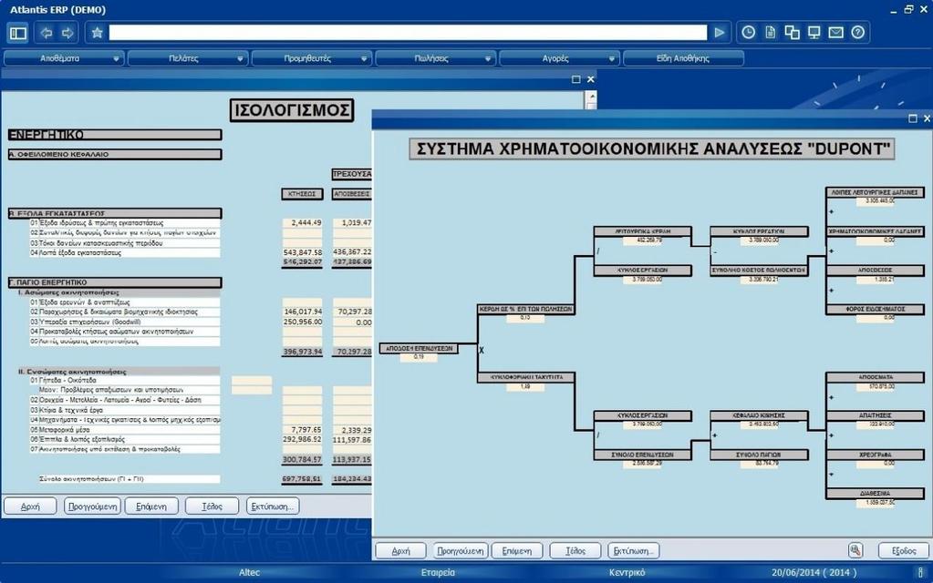This screenshot has width=933, height=583.
Task: Open the Είδη Αποθήκης menu
Action: (683, 58)
